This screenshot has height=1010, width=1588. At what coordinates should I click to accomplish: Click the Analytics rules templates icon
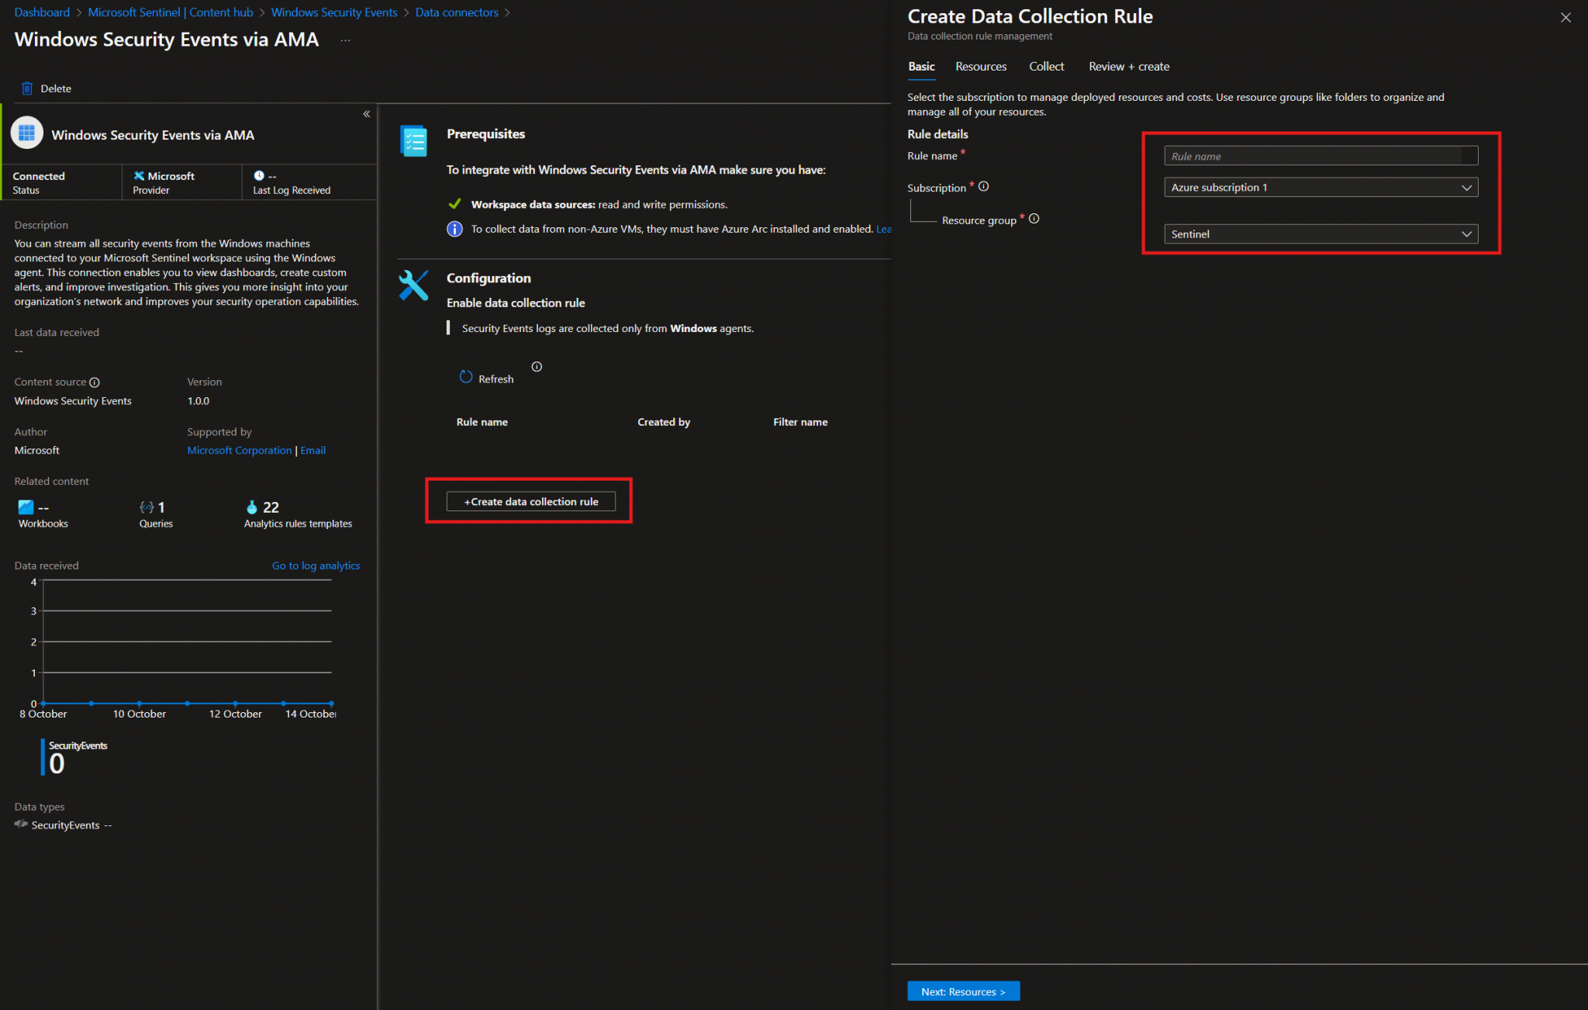point(254,507)
